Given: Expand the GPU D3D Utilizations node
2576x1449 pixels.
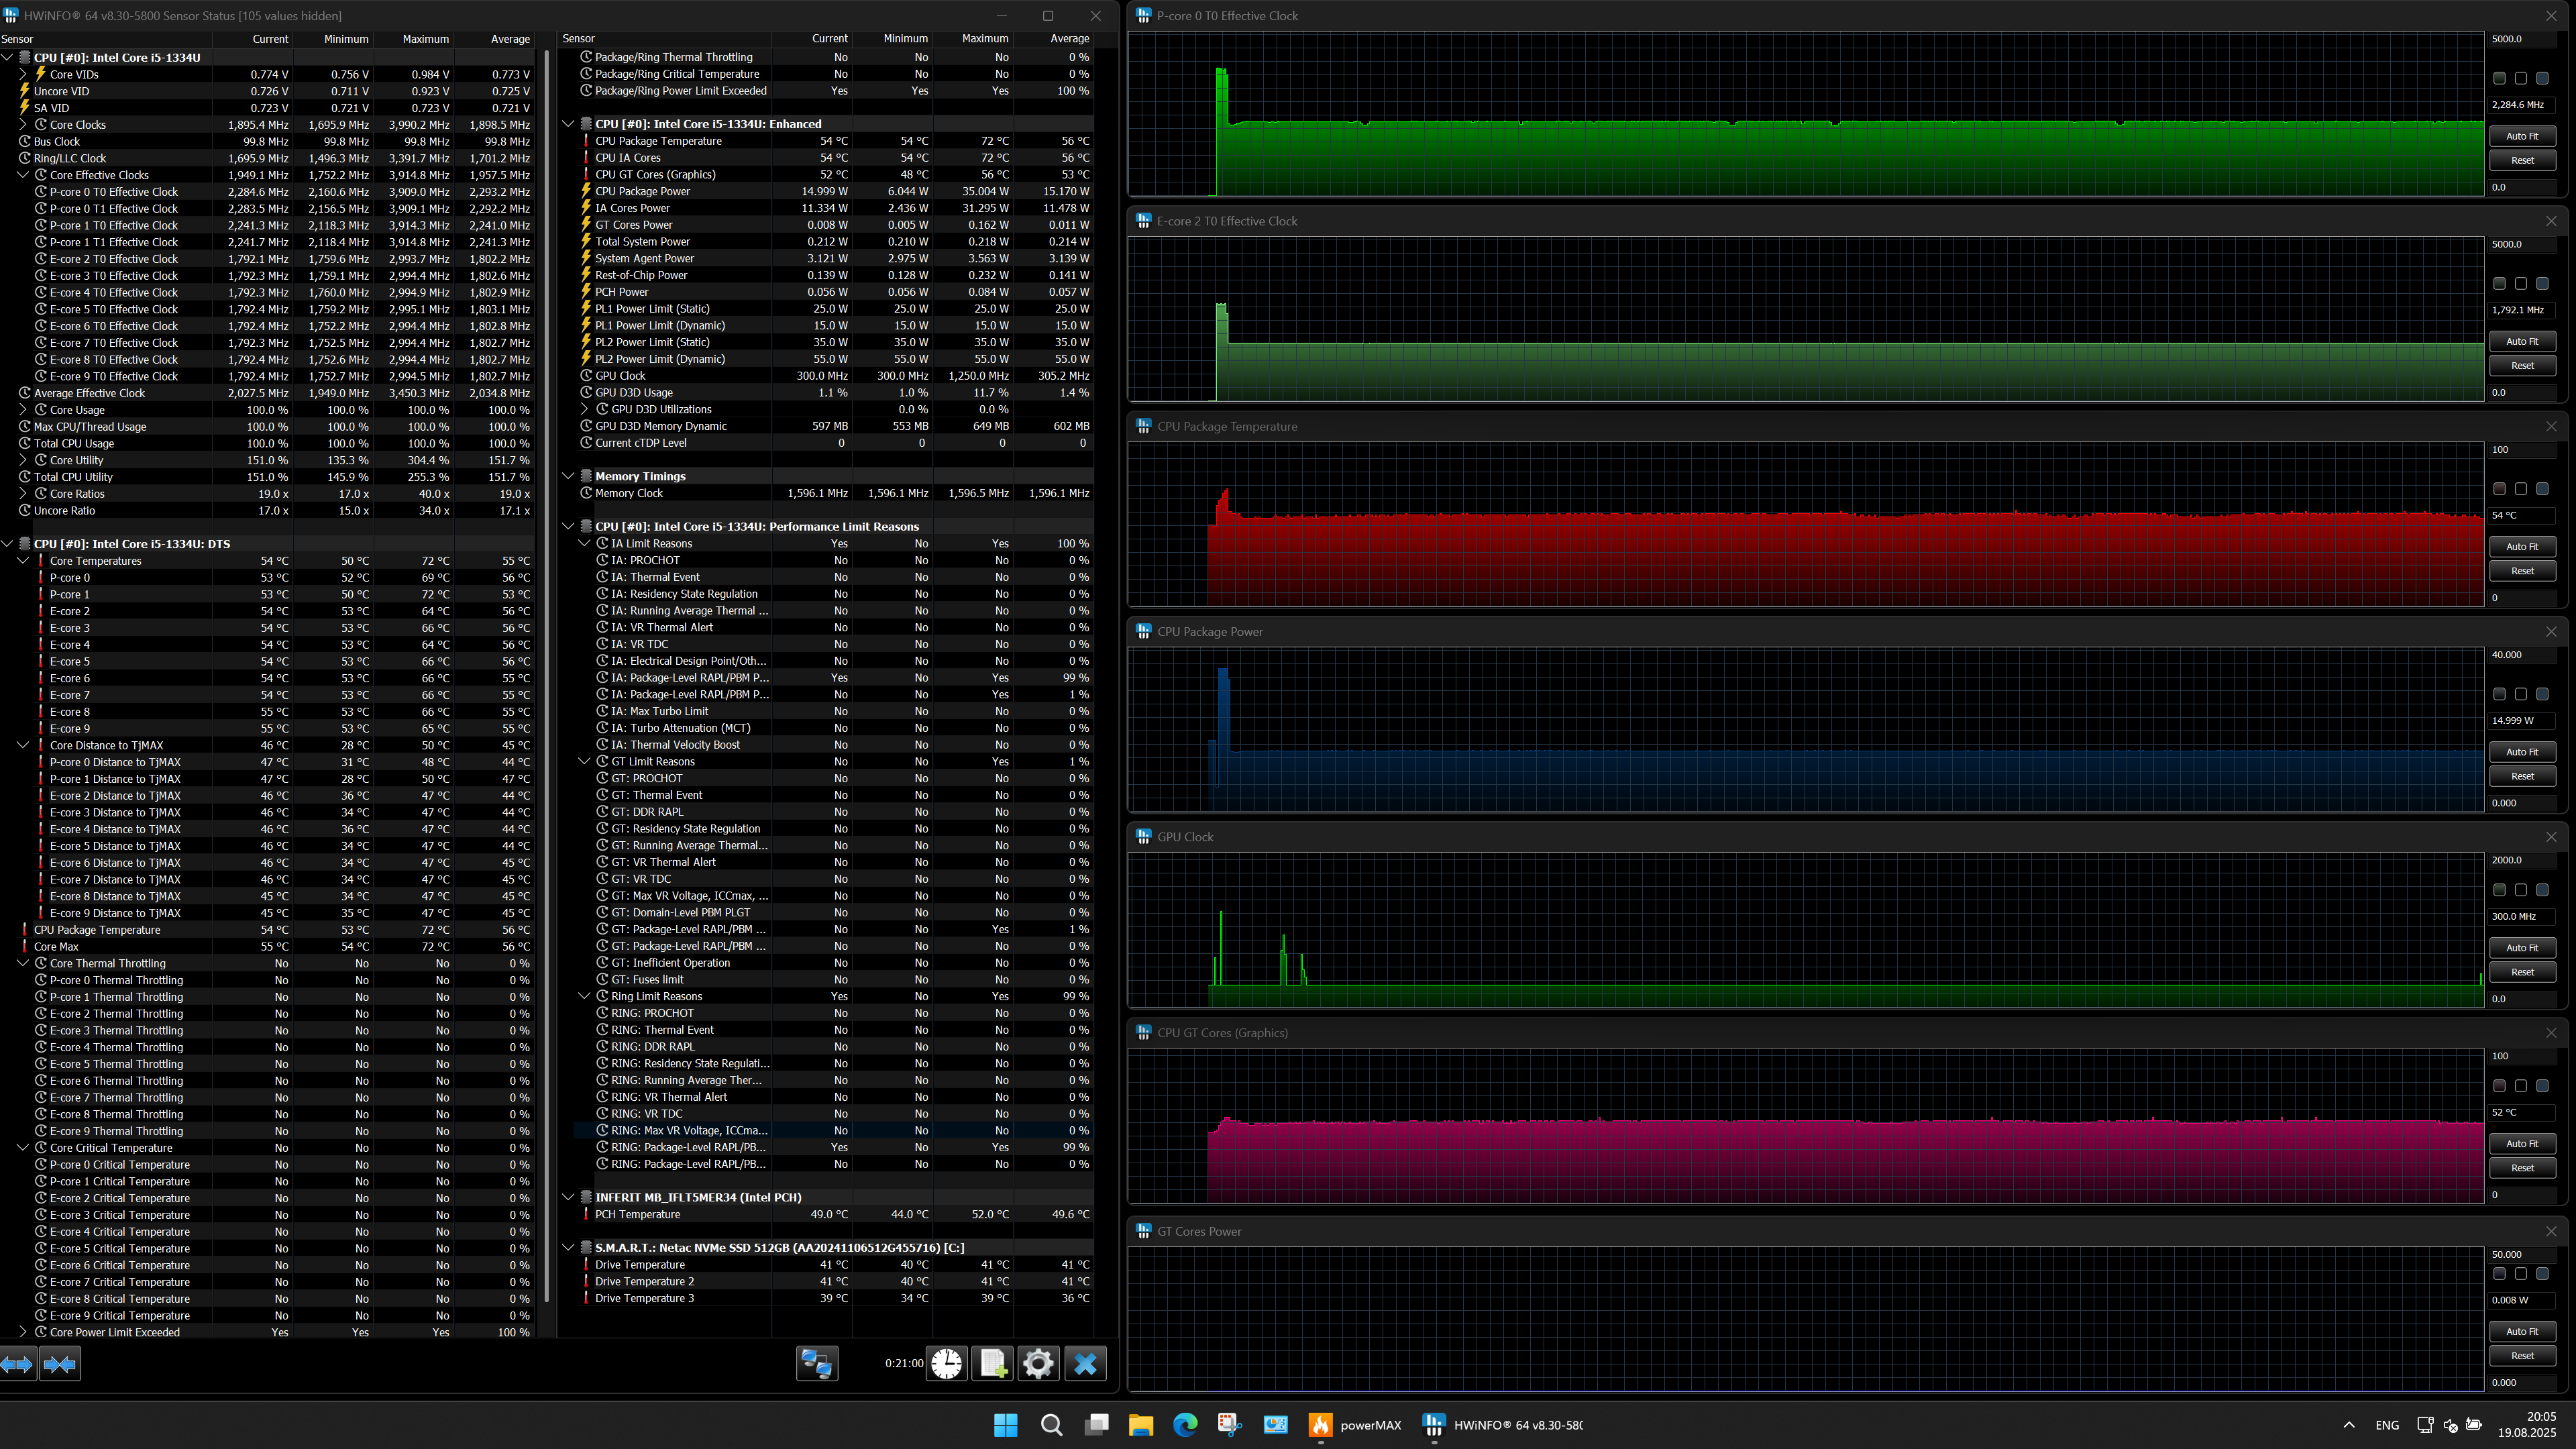Looking at the screenshot, I should pos(585,409).
